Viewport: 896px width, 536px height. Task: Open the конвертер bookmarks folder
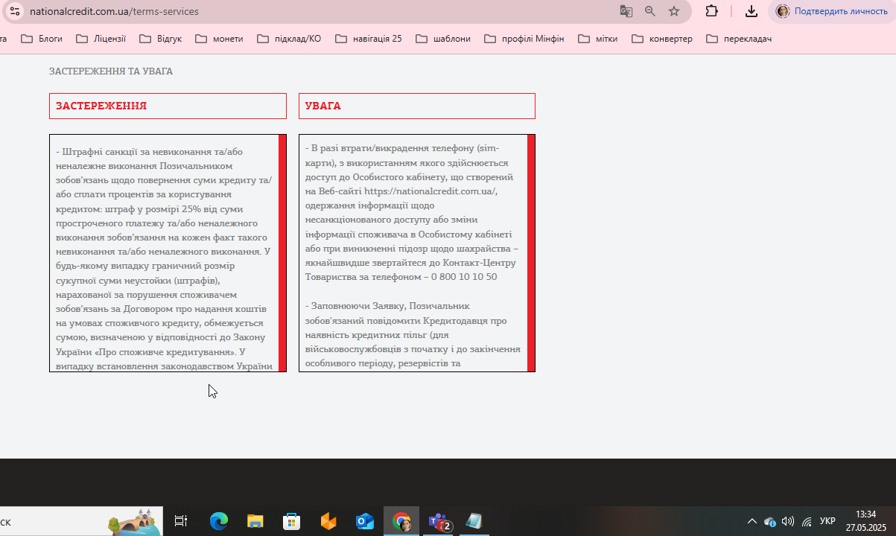(662, 39)
